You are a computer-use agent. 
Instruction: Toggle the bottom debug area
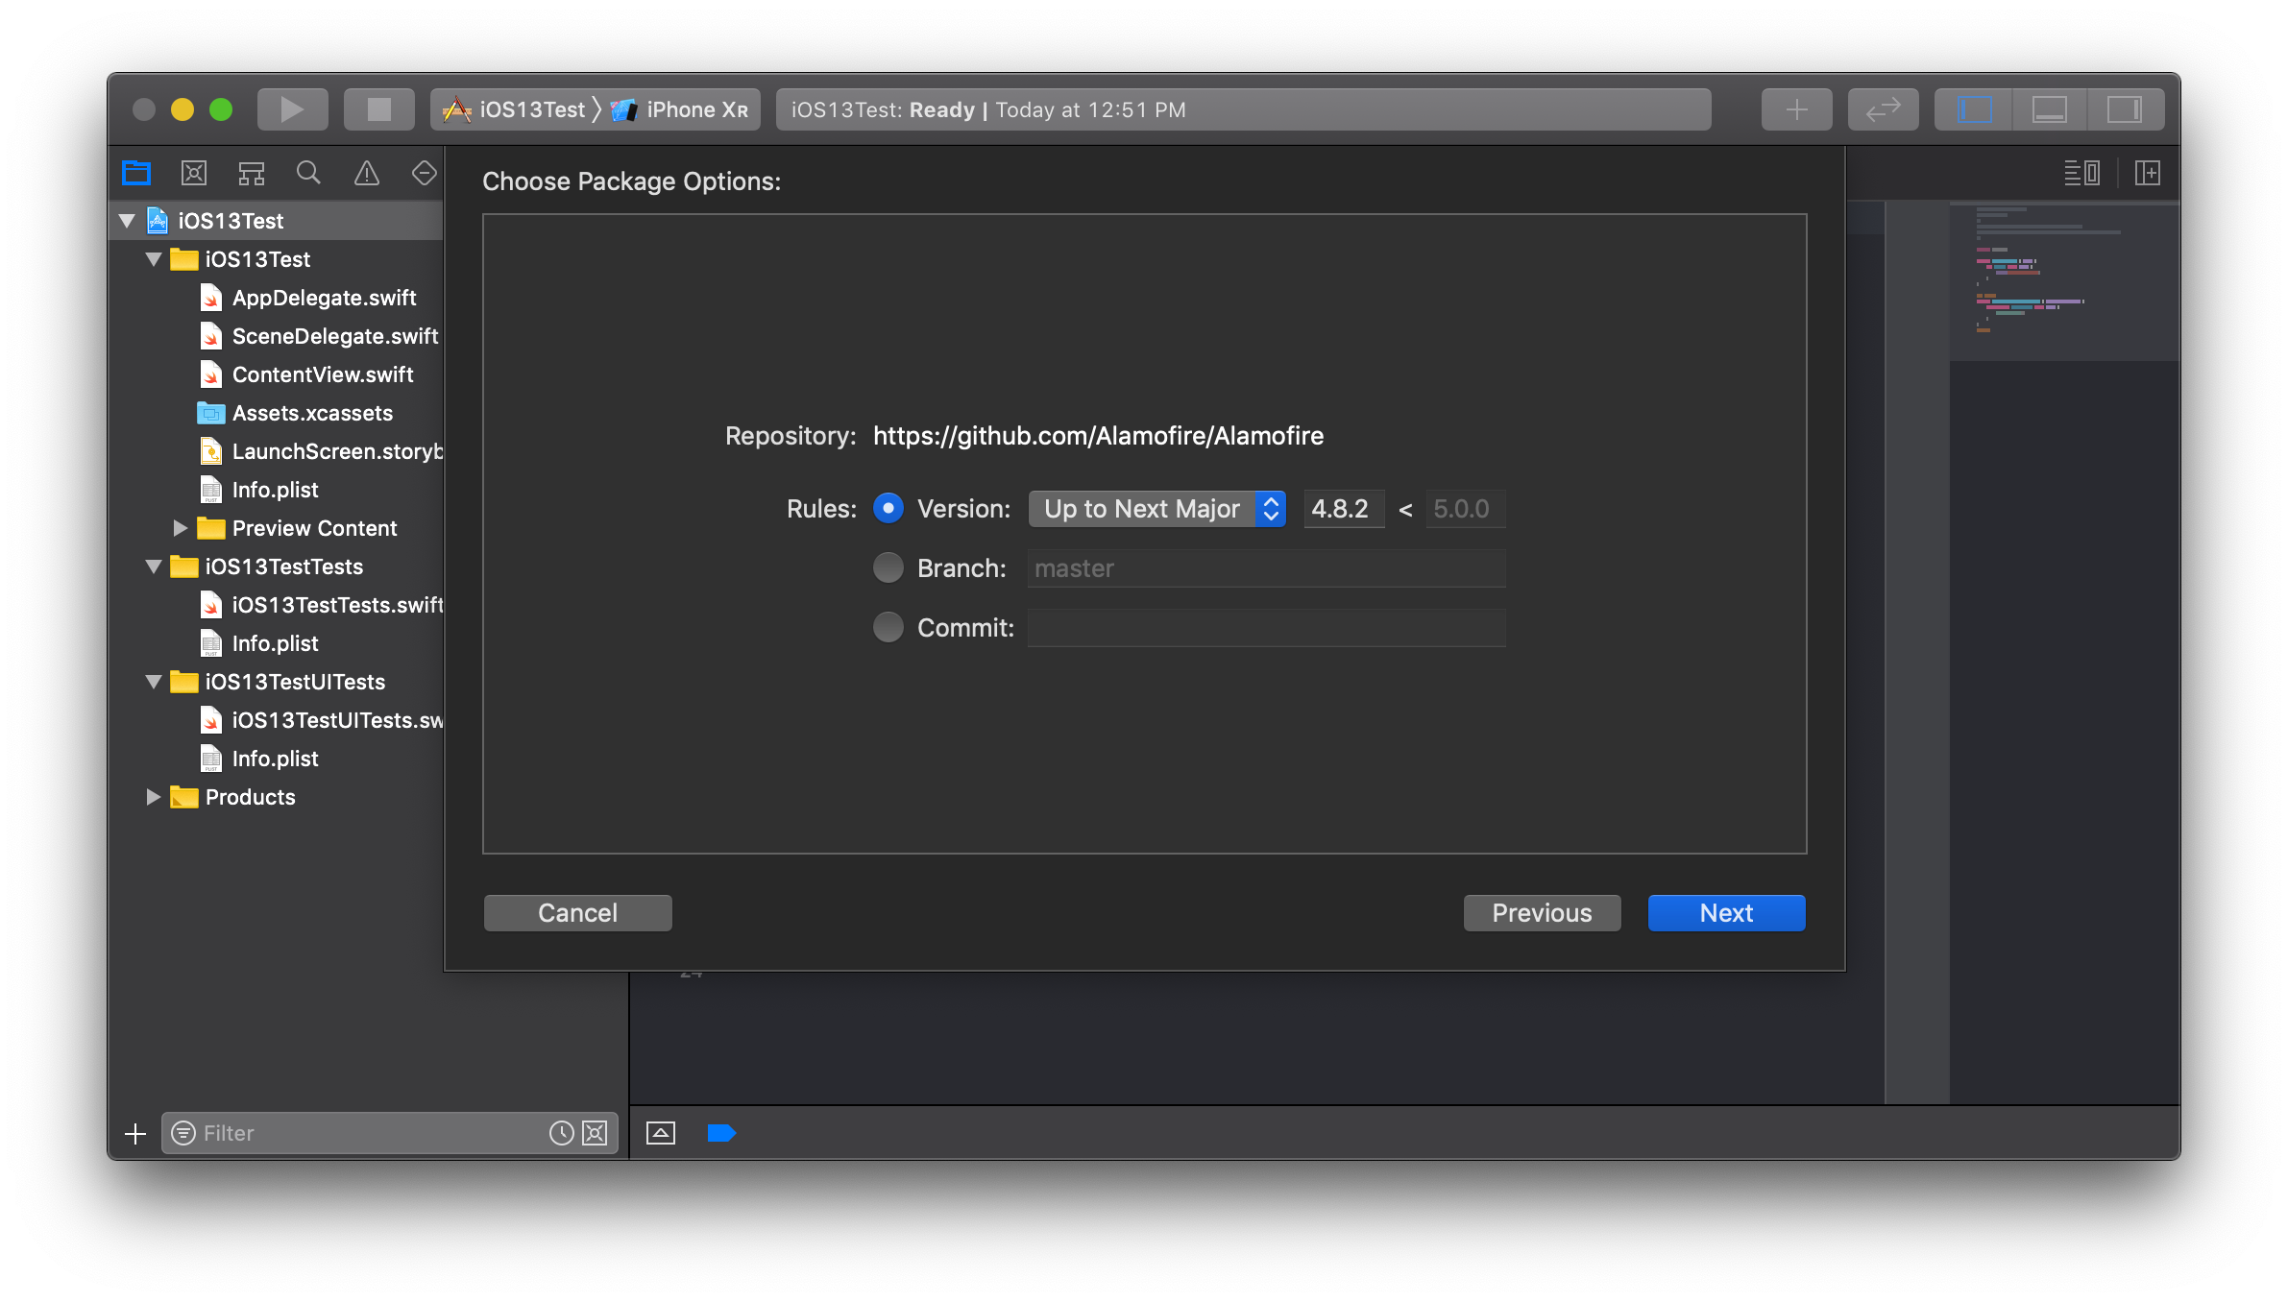click(x=2049, y=109)
